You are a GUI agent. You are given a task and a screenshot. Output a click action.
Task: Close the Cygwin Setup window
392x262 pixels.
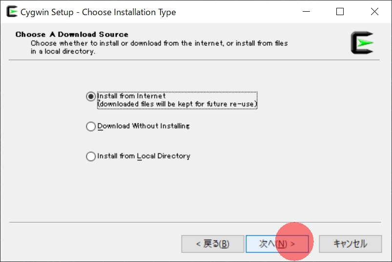[374, 12]
